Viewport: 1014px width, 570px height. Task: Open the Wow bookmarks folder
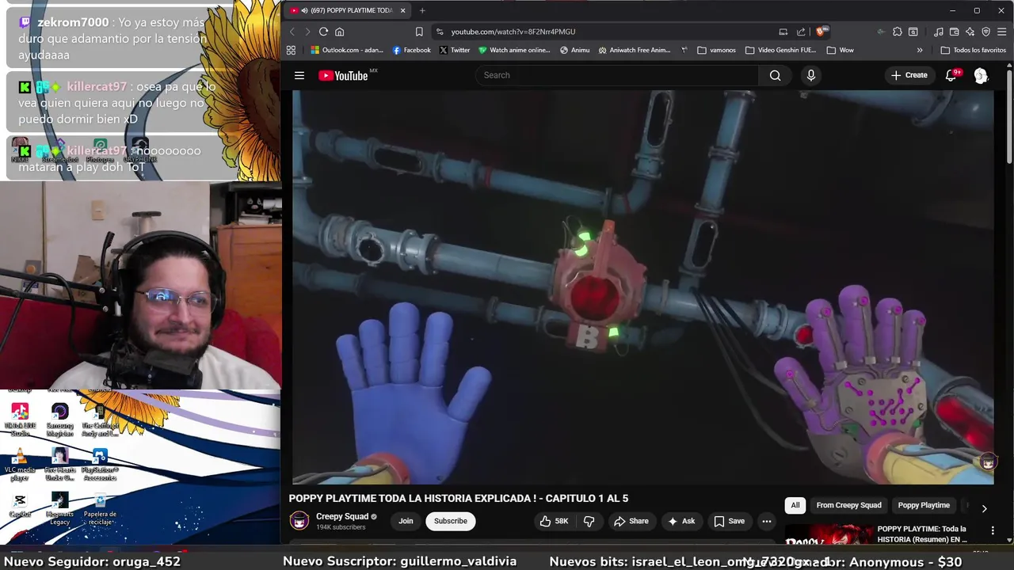pos(840,50)
